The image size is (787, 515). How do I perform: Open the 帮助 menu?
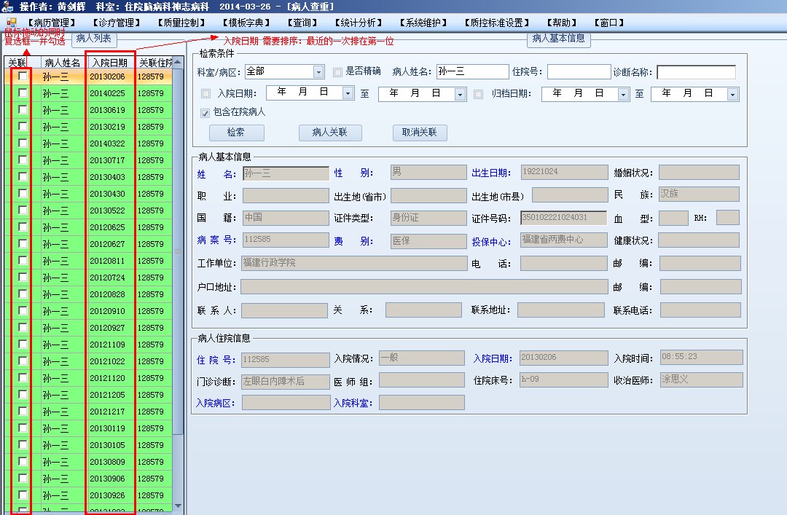pos(562,23)
